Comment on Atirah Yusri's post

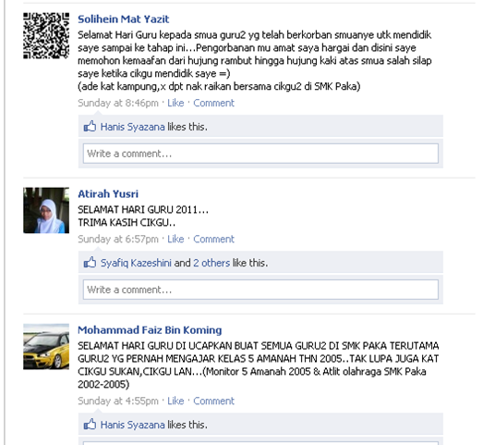tap(213, 239)
